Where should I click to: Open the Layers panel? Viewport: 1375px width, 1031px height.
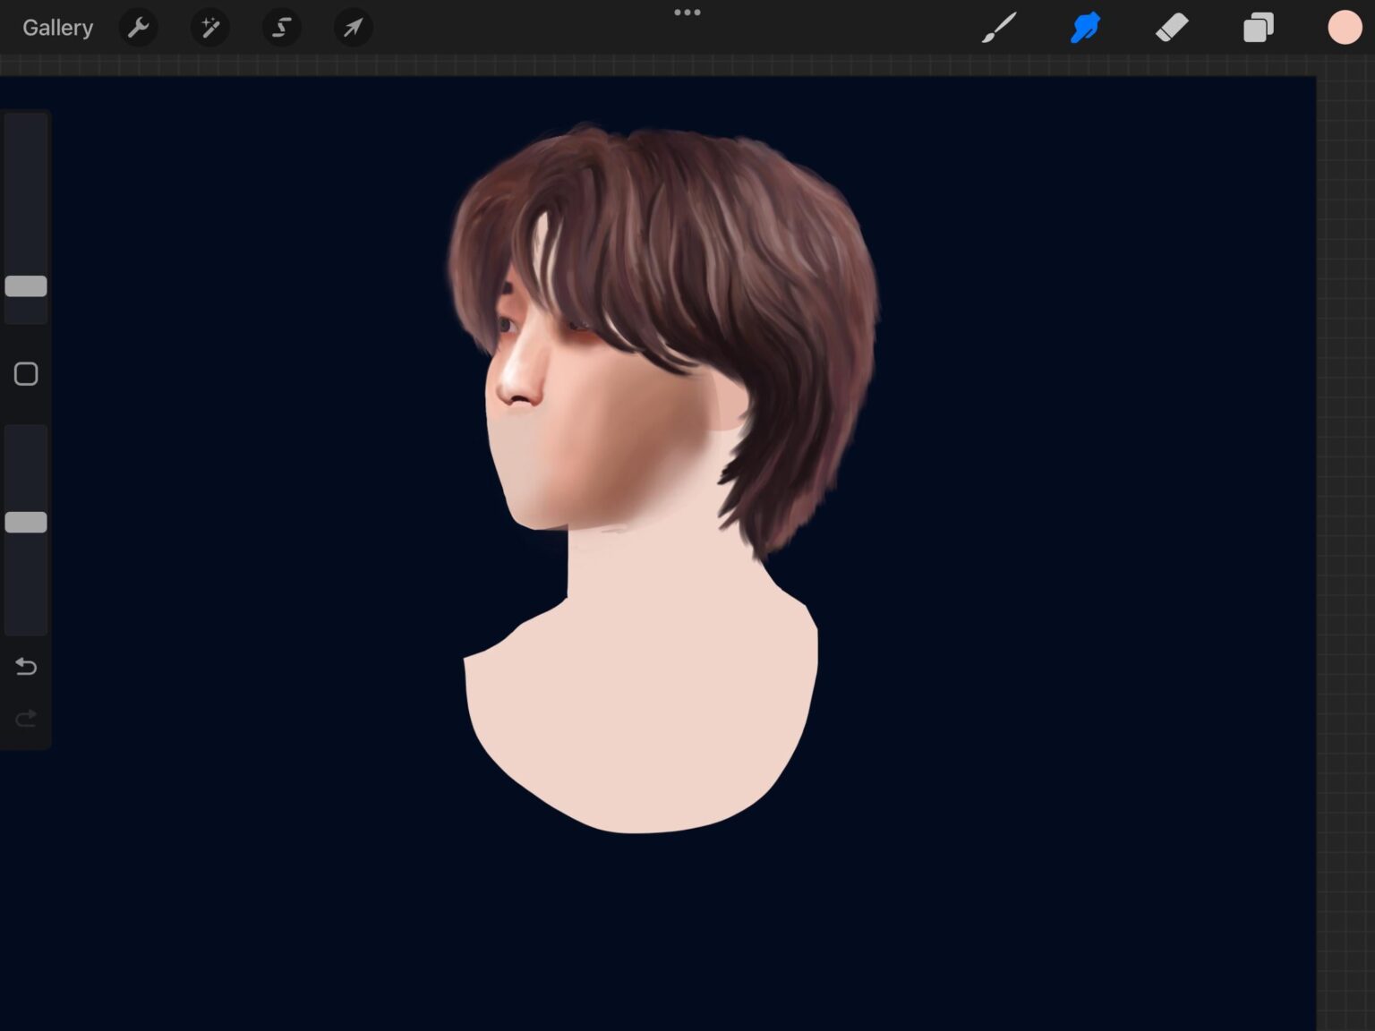tap(1258, 28)
